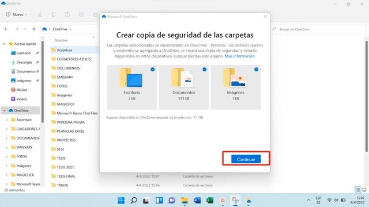The height and width of the screenshot is (207, 369).
Task: Click the Cut scissors icon in toolbar
Action: click(40, 14)
